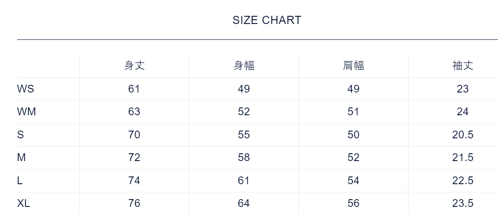Viewport: 498px width, 218px height.
Task: Click the 袖丈 column header
Action: click(463, 66)
